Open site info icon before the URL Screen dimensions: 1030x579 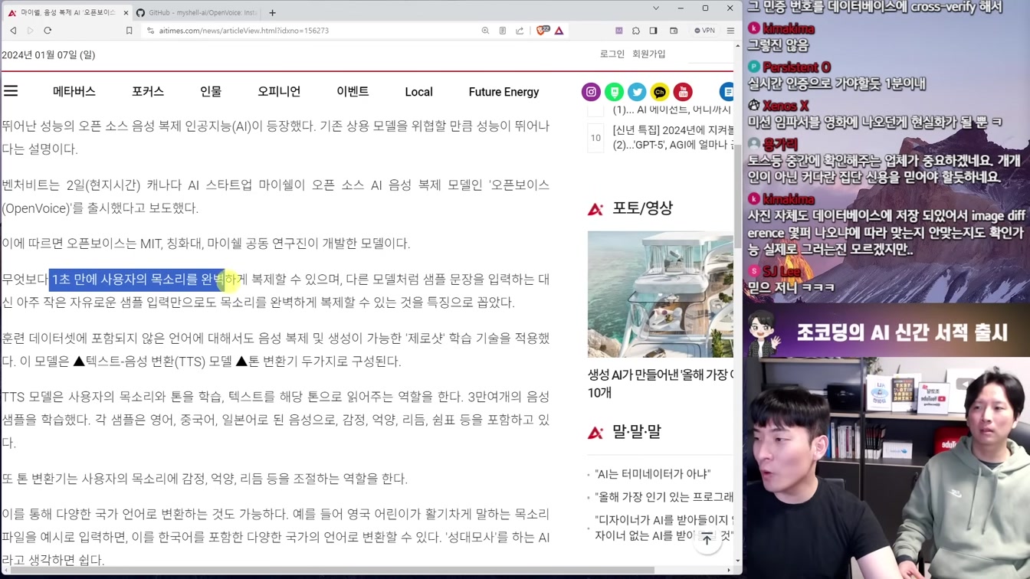pos(150,31)
